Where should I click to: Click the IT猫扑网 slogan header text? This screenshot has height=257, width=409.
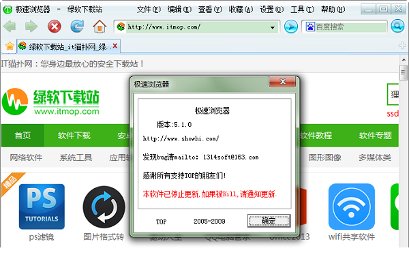pyautogui.click(x=72, y=63)
